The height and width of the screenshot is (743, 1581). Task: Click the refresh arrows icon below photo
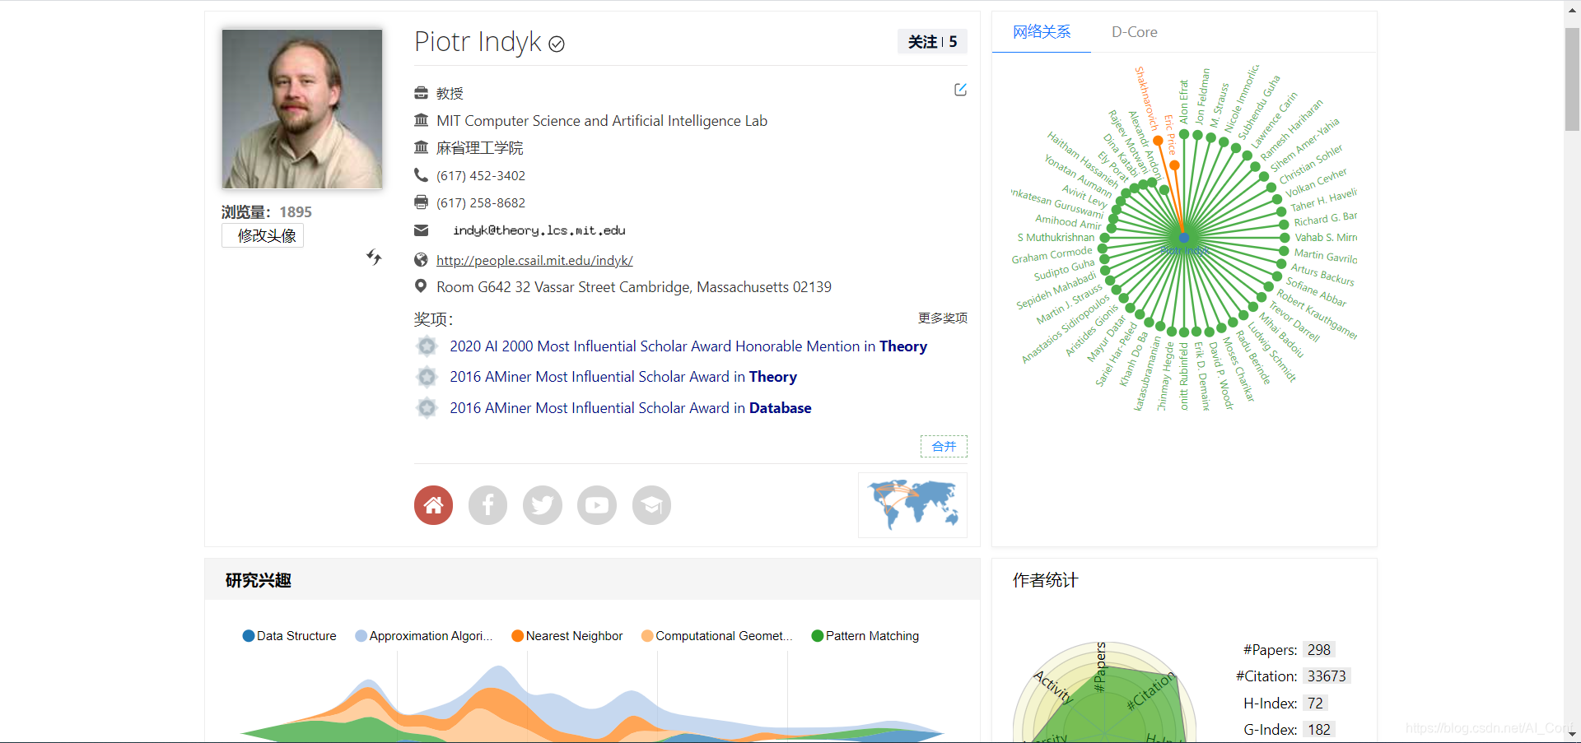point(374,257)
